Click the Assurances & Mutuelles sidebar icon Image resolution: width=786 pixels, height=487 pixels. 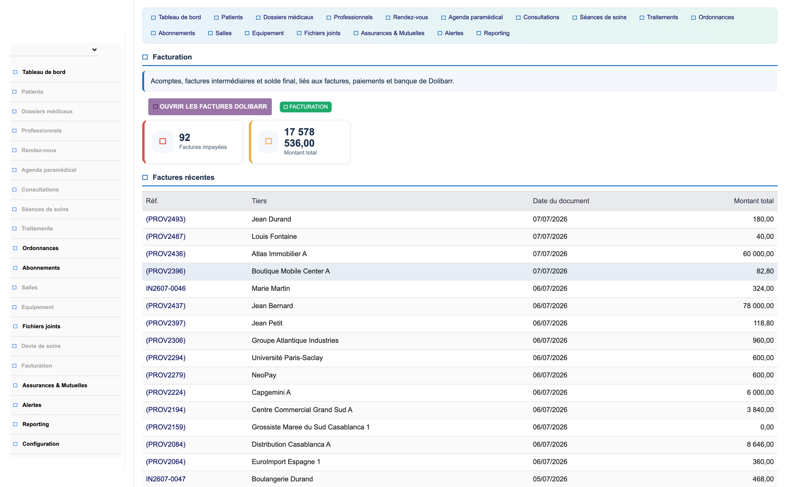15,386
